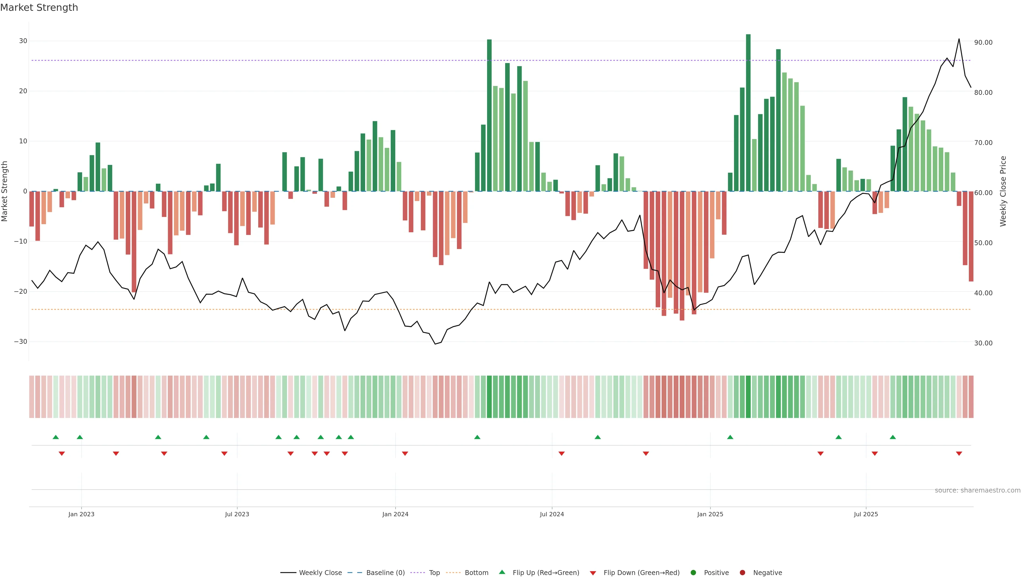Screen dimensions: 1034x582
Task: Click the darkest green heatmap cell
Action: [x=748, y=397]
